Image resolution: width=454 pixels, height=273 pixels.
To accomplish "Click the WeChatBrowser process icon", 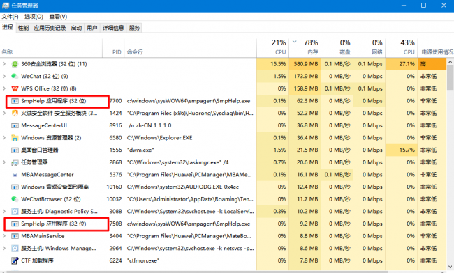I will 15,199.
